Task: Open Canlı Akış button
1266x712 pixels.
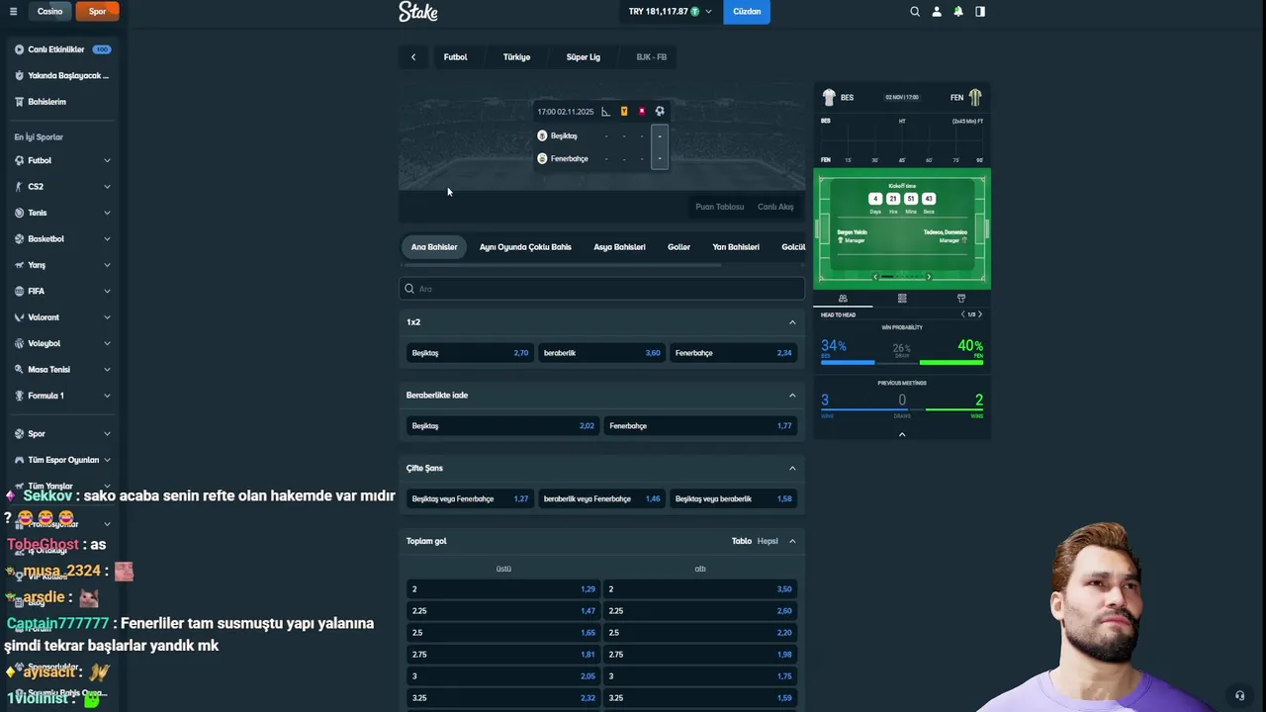Action: click(x=775, y=207)
